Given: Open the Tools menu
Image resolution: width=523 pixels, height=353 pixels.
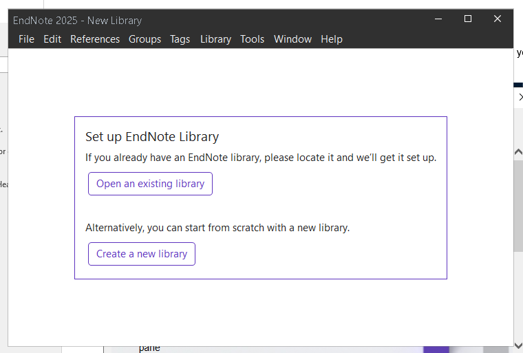Looking at the screenshot, I should click(x=252, y=39).
